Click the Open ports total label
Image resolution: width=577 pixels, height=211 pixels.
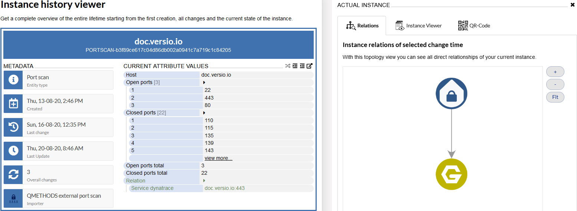tap(145, 166)
